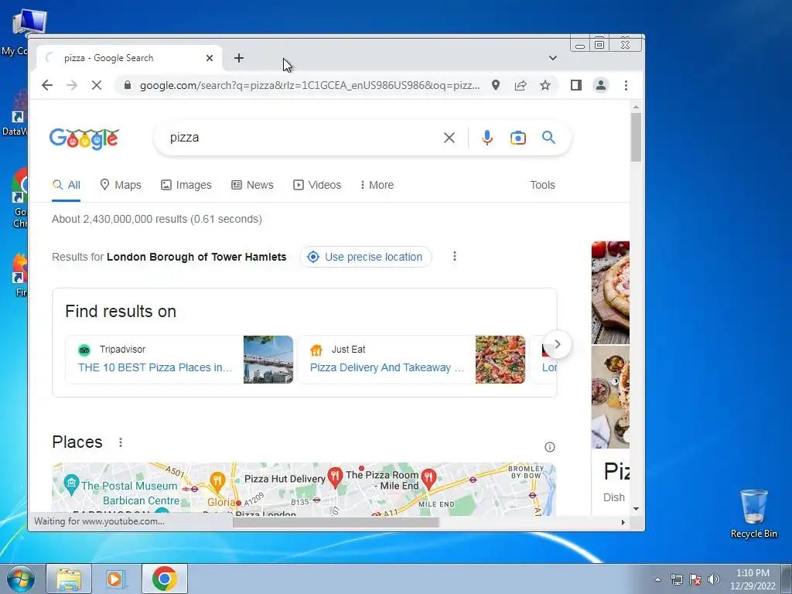Viewport: 792px width, 594px height.
Task: Switch to the News tab
Action: coord(252,185)
